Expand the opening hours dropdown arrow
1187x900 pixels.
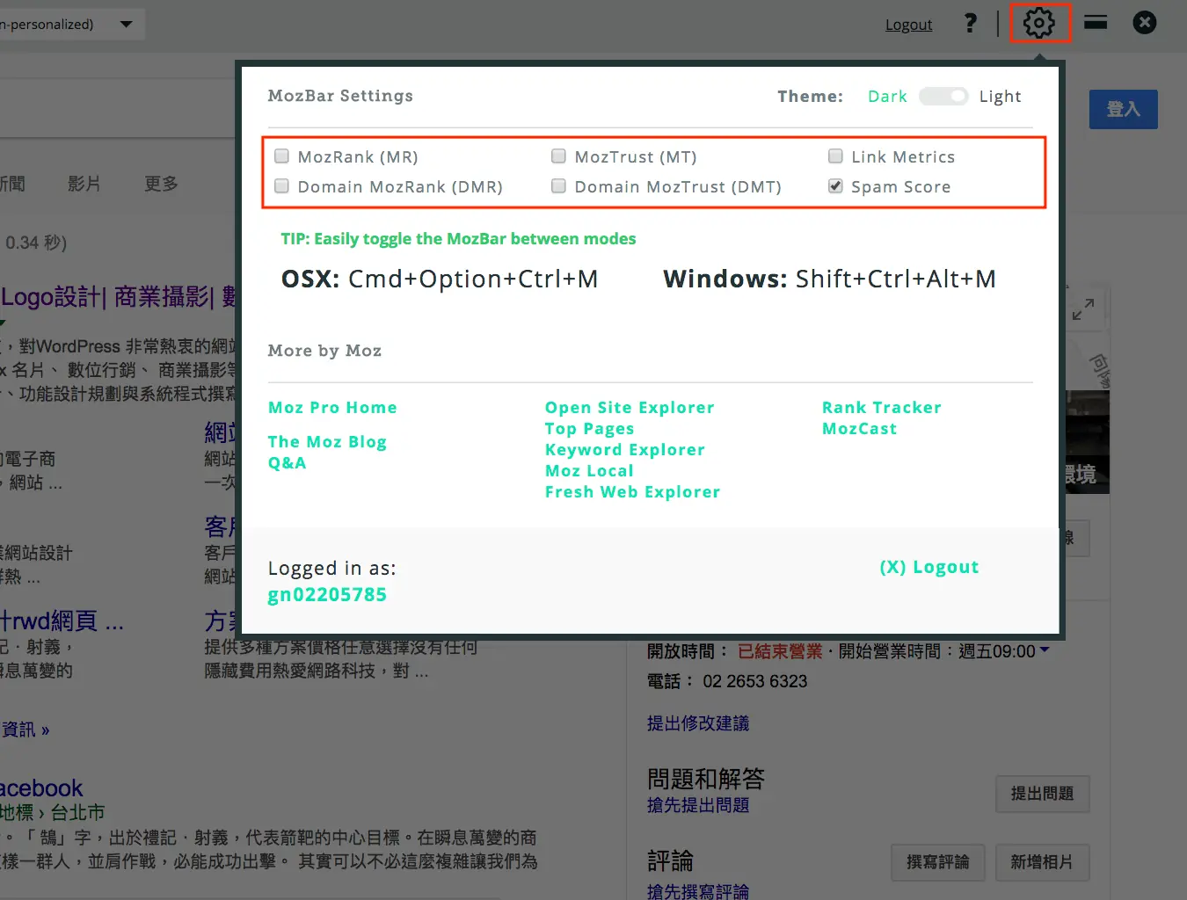[x=1045, y=650]
